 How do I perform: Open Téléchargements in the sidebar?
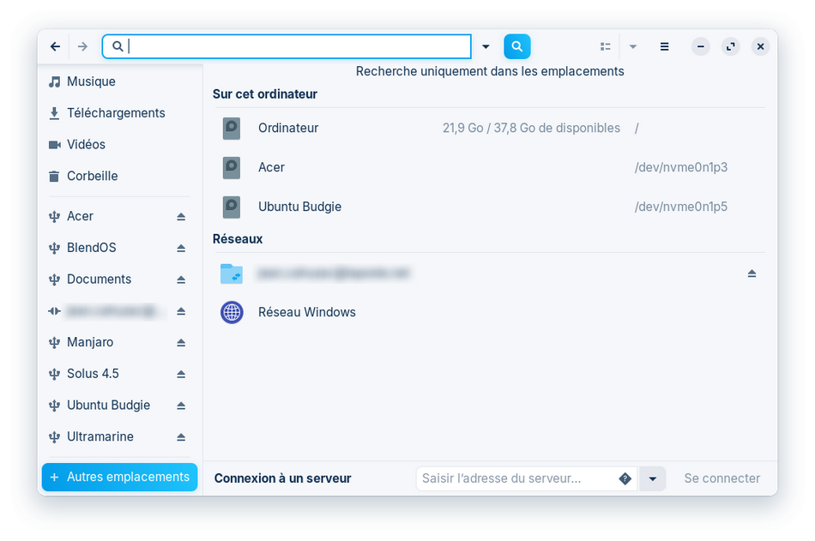click(x=116, y=113)
